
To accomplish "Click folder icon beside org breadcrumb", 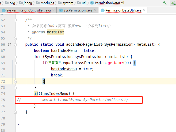I will (x=7, y=3).
